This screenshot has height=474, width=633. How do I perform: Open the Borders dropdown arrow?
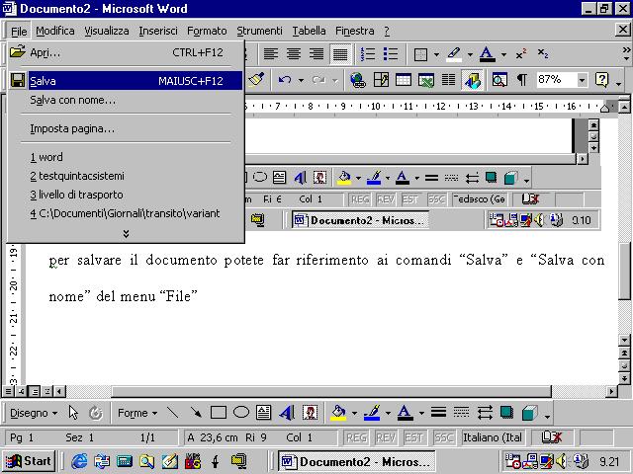pyautogui.click(x=436, y=54)
